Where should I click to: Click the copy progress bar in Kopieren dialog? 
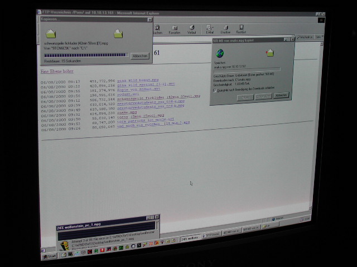(86, 56)
